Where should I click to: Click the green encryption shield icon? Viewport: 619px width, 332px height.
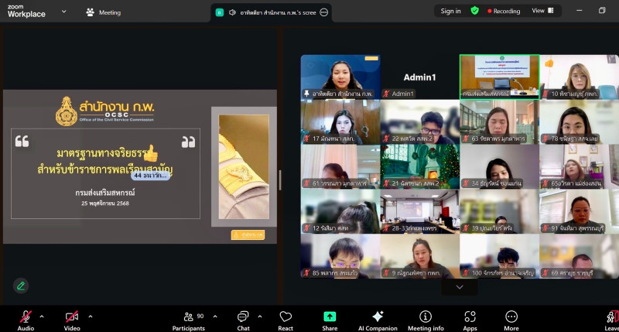(x=475, y=11)
